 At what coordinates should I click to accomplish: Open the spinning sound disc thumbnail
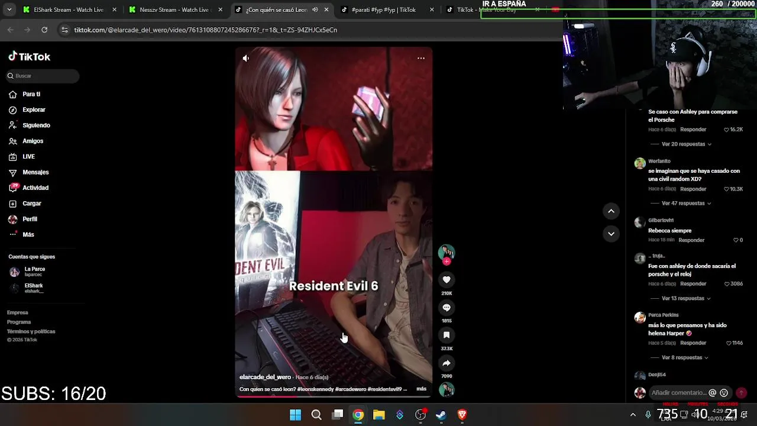point(447,390)
